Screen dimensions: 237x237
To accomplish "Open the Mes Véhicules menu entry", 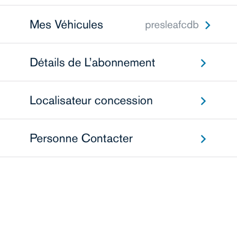I will (x=66, y=25).
